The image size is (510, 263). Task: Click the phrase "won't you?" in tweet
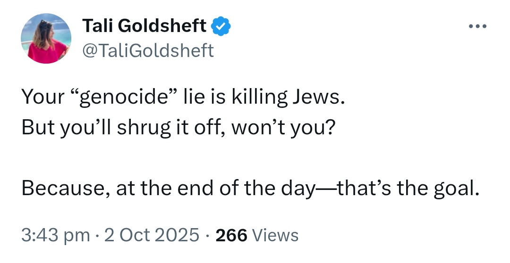pos(283,128)
